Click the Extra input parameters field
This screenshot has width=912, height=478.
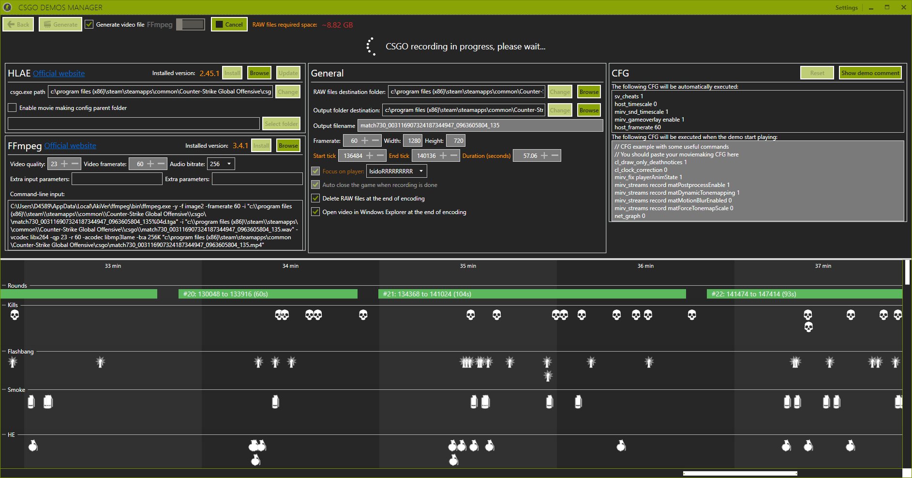[x=117, y=179]
